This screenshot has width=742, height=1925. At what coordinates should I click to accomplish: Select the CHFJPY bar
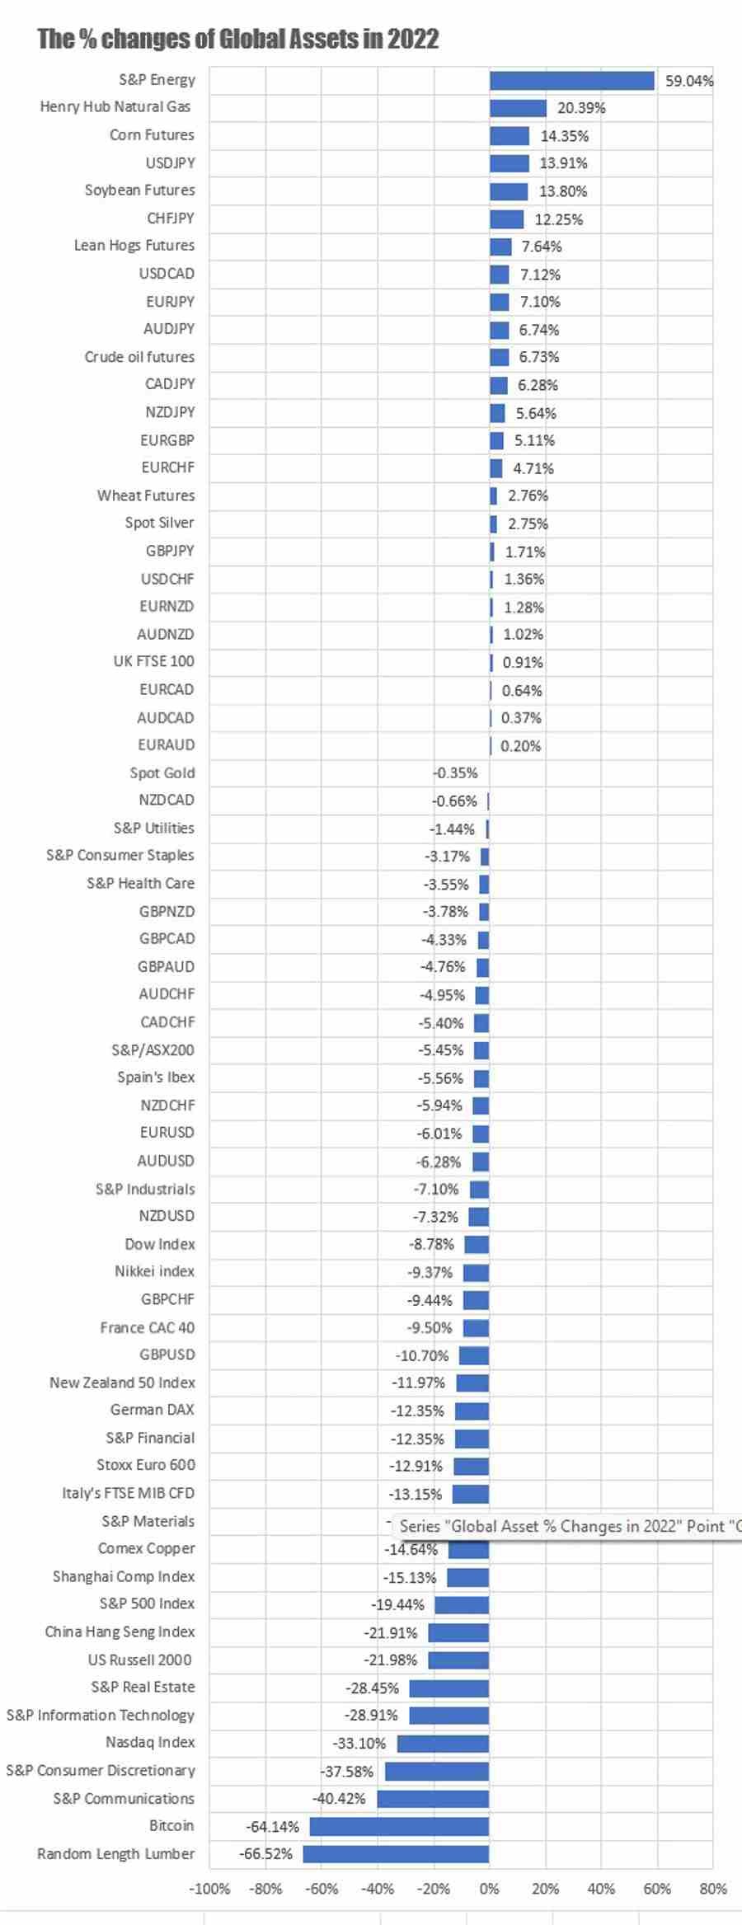click(x=506, y=219)
